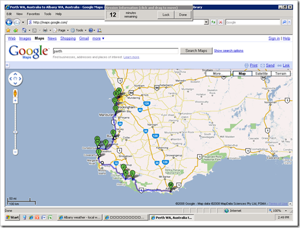Image resolution: width=300 pixels, height=228 pixels.
Task: Open the Tools menu in menu bar
Action: click(47, 14)
